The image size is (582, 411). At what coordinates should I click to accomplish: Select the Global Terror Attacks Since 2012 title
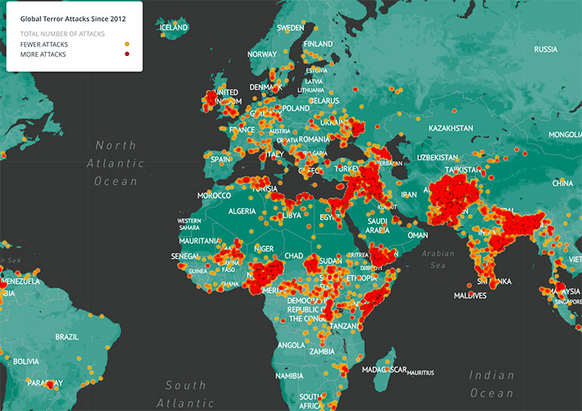(x=73, y=19)
